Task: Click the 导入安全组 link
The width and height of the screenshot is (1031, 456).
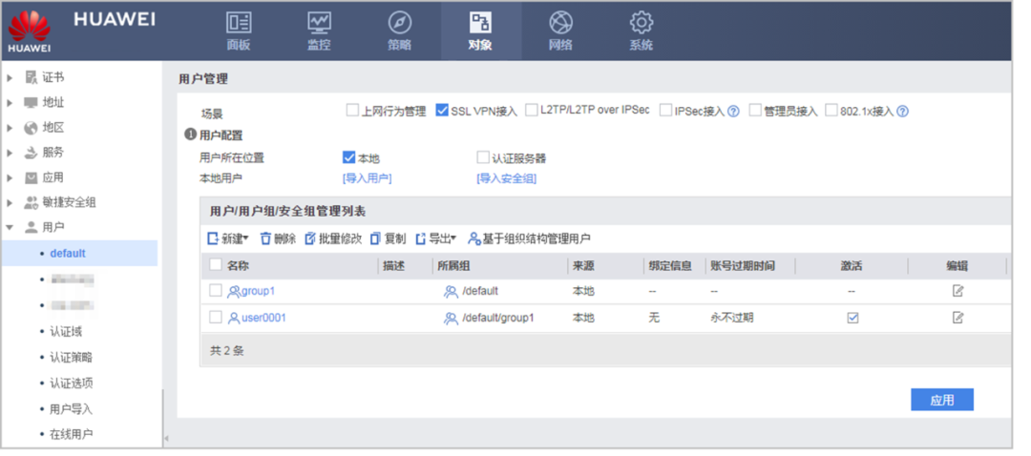Action: [x=506, y=178]
